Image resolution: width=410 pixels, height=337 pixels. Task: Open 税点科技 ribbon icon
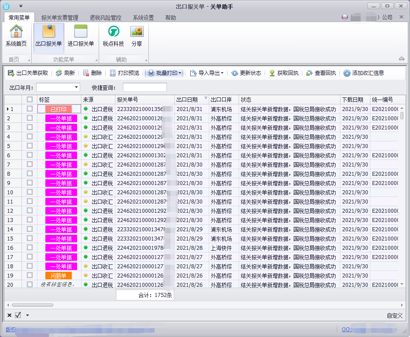113,36
